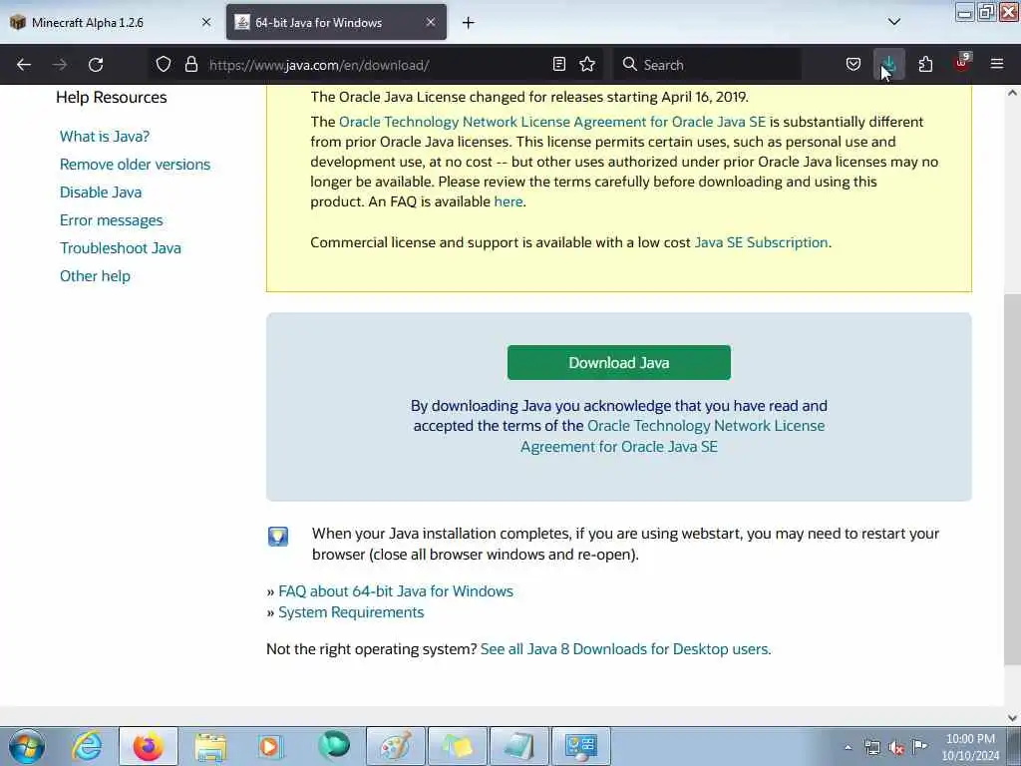The image size is (1021, 766).
Task: Open Java SE Subscription link
Action: 761,242
